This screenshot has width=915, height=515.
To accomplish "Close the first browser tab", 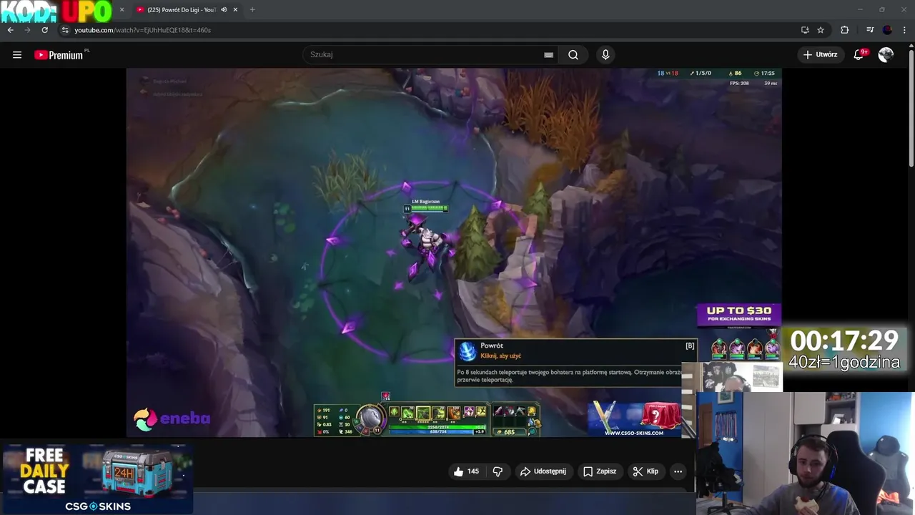I will point(122,10).
